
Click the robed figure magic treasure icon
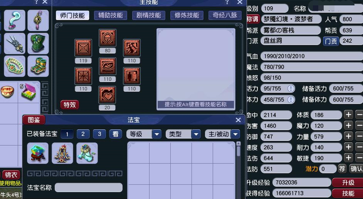pos(62,153)
